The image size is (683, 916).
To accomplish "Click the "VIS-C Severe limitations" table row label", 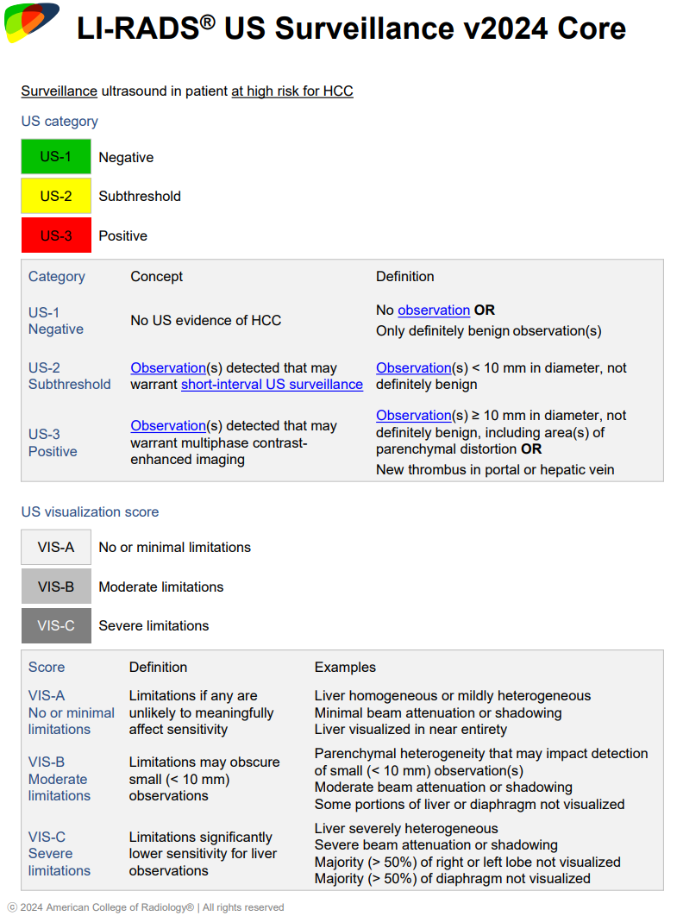I will 59,853.
